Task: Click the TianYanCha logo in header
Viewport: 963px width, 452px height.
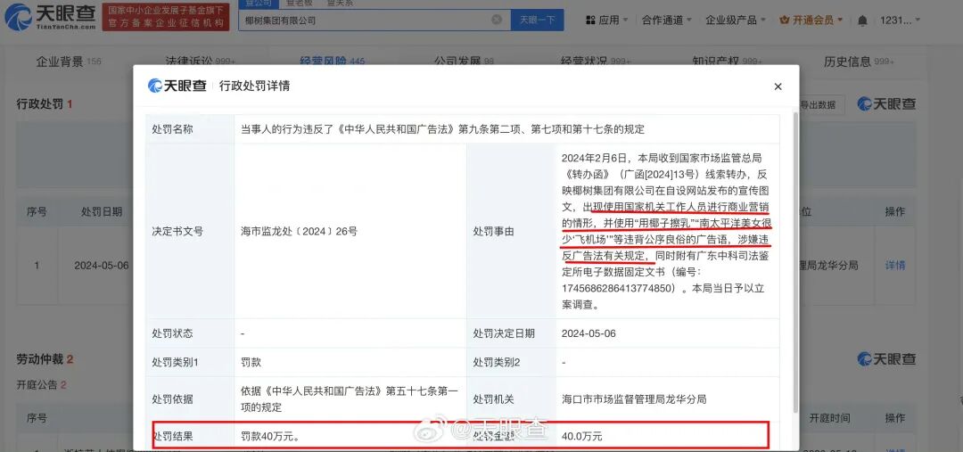Action: pyautogui.click(x=50, y=17)
